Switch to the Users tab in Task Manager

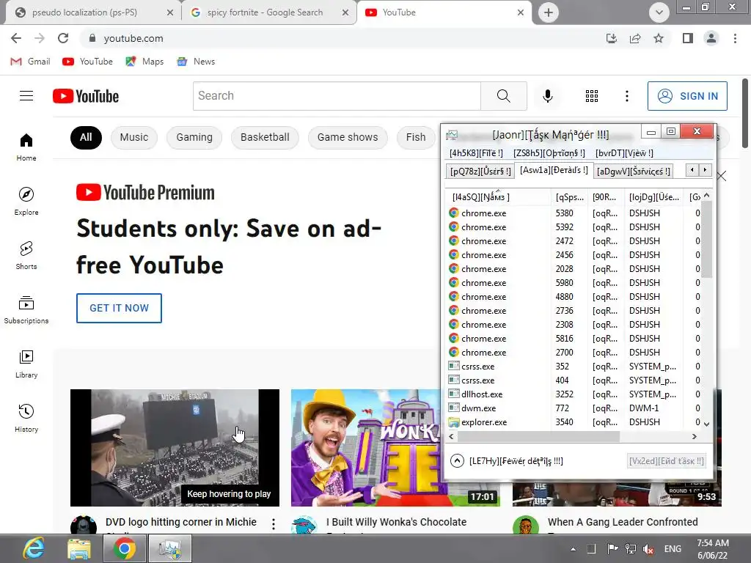coord(480,171)
